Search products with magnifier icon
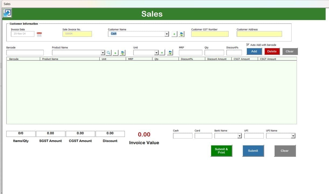 [108, 53]
